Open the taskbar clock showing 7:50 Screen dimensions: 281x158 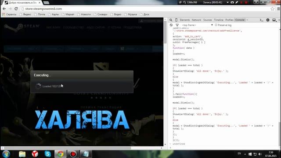(271, 154)
